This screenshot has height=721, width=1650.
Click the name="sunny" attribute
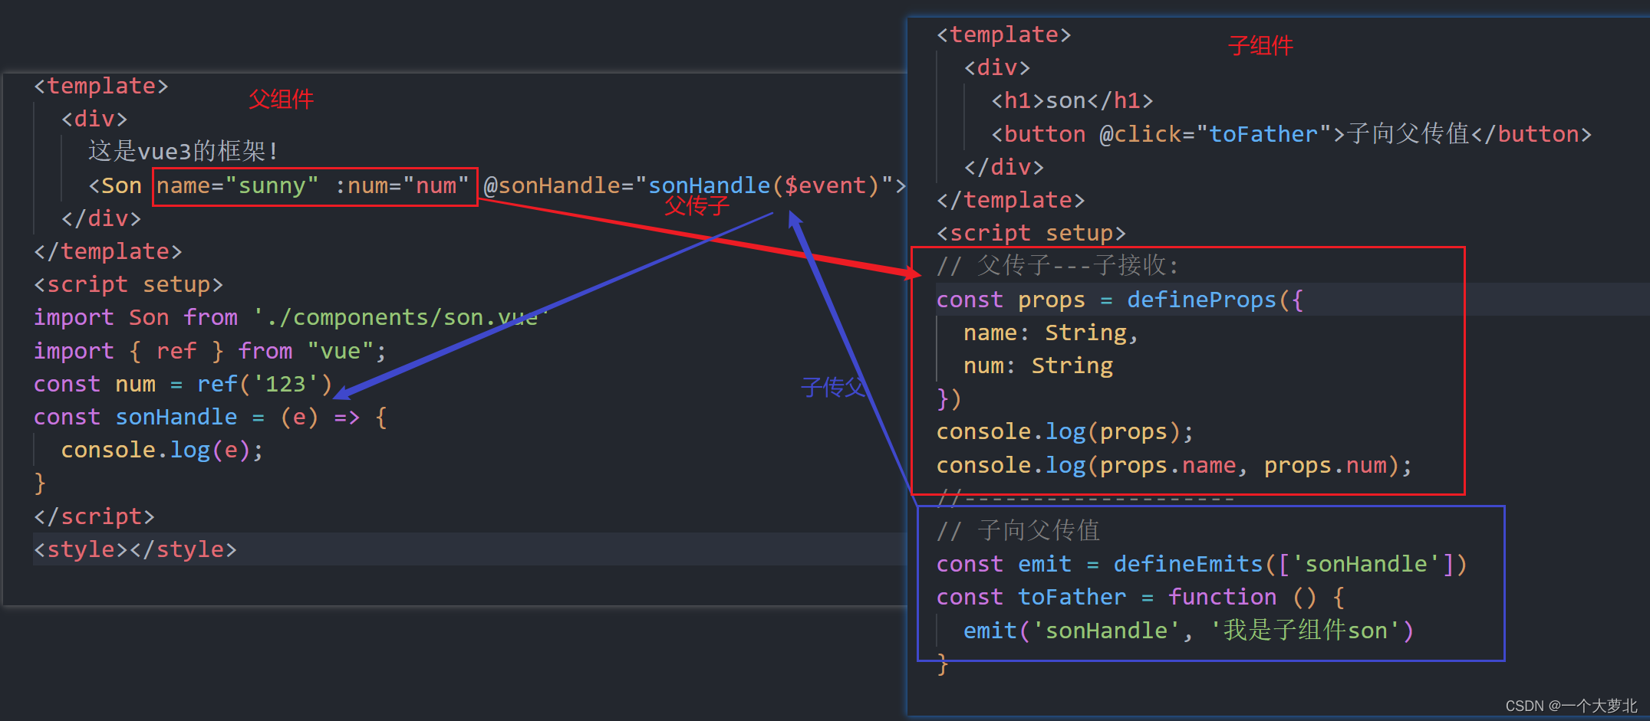(x=237, y=186)
